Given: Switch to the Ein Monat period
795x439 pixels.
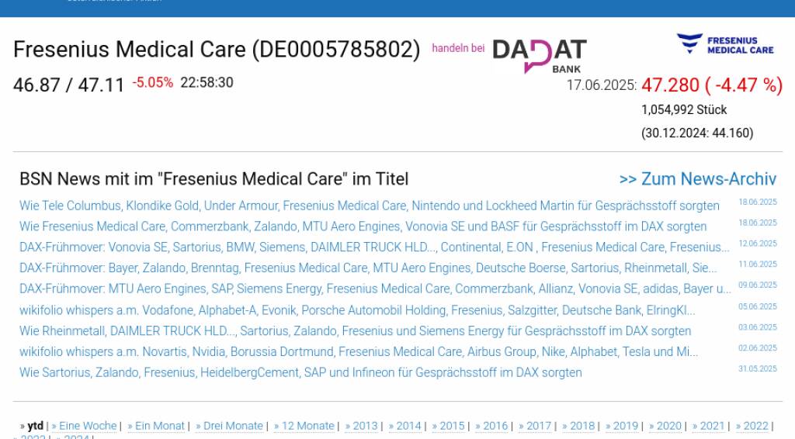Looking at the screenshot, I should coord(160,426).
